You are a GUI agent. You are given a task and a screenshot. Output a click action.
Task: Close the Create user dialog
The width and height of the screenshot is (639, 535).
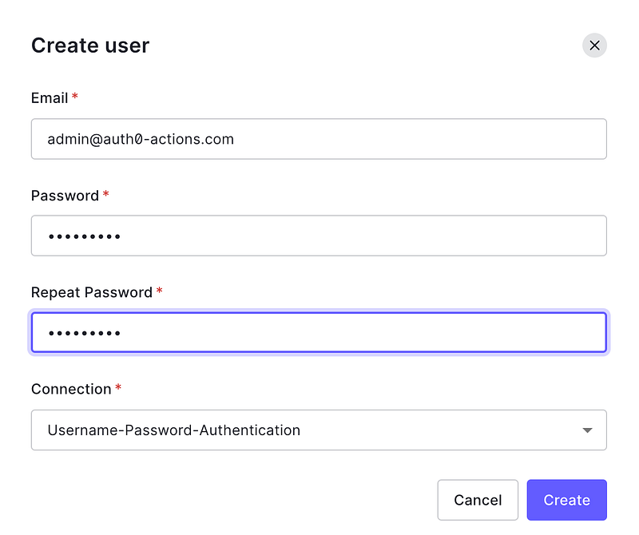coord(594,46)
